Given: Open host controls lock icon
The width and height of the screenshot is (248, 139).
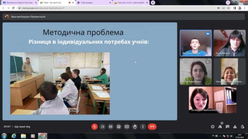Looking at the screenshot, I should point(242,127).
